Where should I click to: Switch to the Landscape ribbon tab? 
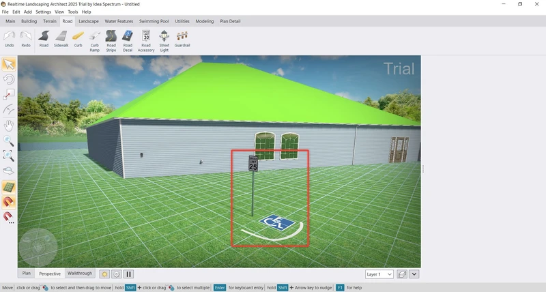tap(89, 21)
